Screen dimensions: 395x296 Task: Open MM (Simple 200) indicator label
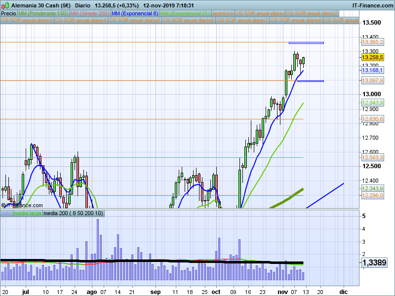(x=90, y=14)
